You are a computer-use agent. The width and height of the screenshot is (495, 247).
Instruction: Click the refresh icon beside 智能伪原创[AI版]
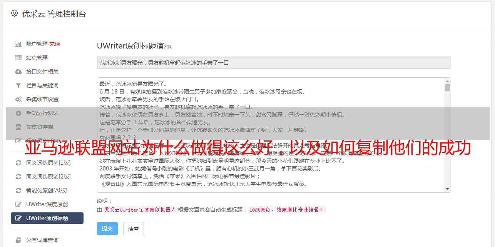coord(18,190)
